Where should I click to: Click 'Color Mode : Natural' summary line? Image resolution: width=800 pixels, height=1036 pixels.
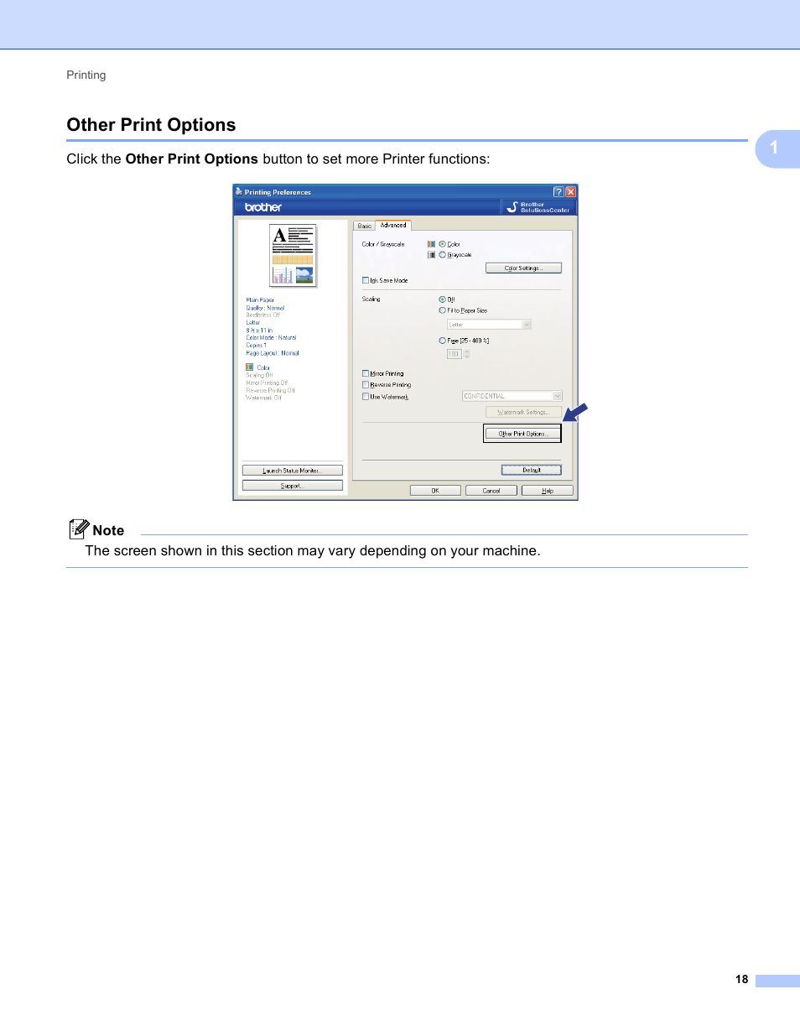(x=271, y=338)
